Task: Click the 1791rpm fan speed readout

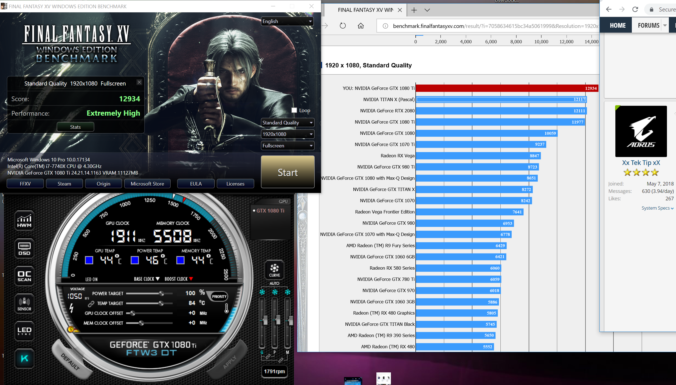Action: (x=274, y=372)
